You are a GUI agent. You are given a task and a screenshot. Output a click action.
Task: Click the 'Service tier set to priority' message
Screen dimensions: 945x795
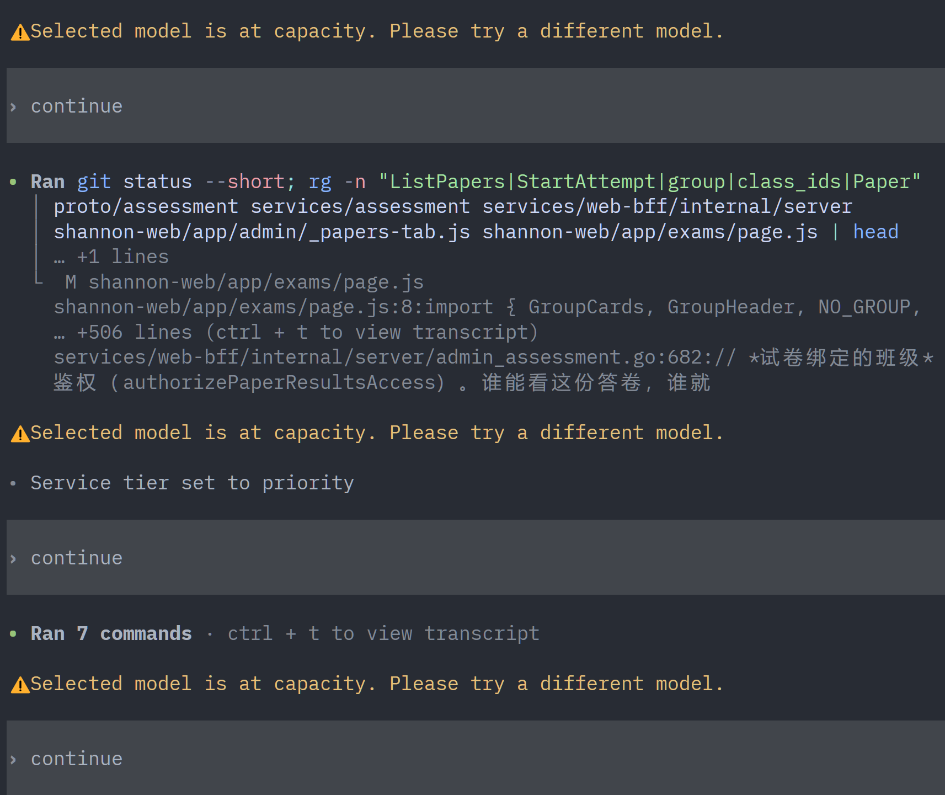pos(192,483)
